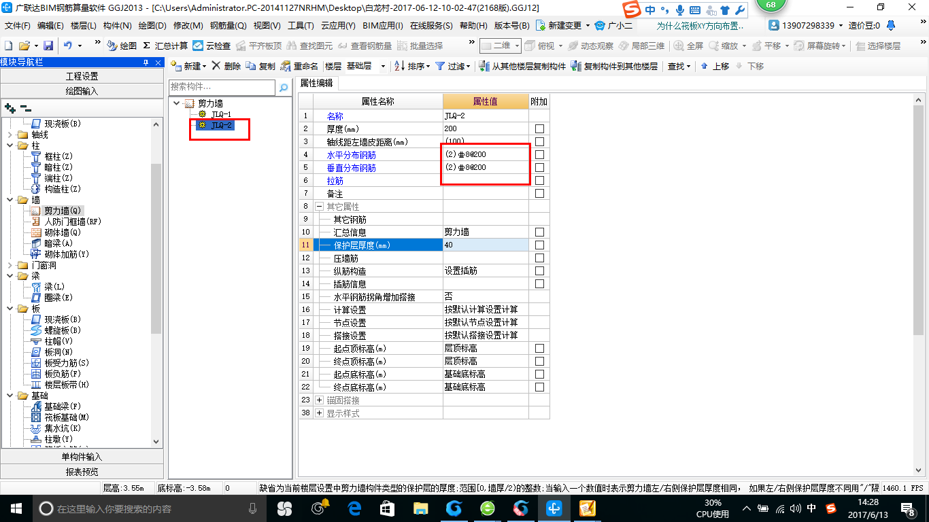This screenshot has width=929, height=522.
Task: Select component JLQ-1 in the list
Action: coord(220,114)
